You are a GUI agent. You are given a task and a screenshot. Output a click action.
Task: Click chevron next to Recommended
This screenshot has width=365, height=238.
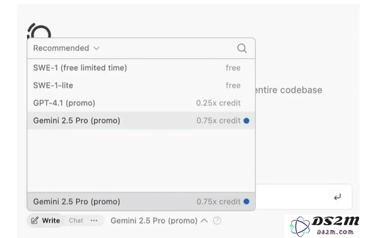click(96, 48)
